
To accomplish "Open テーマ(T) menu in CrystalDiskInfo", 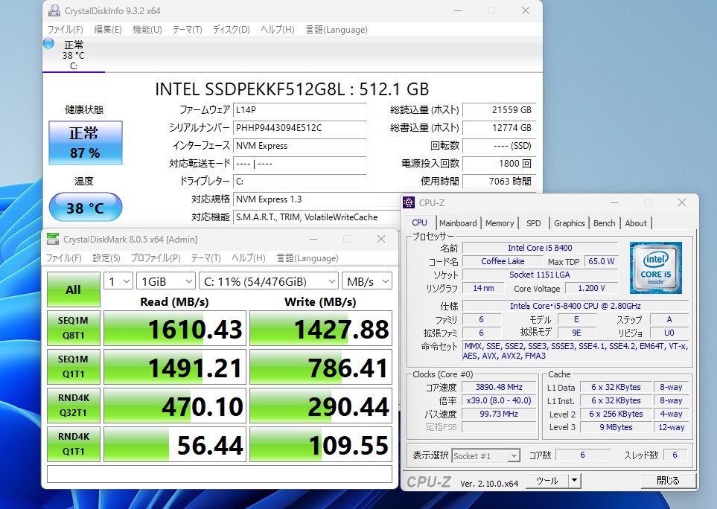I will pos(187,30).
